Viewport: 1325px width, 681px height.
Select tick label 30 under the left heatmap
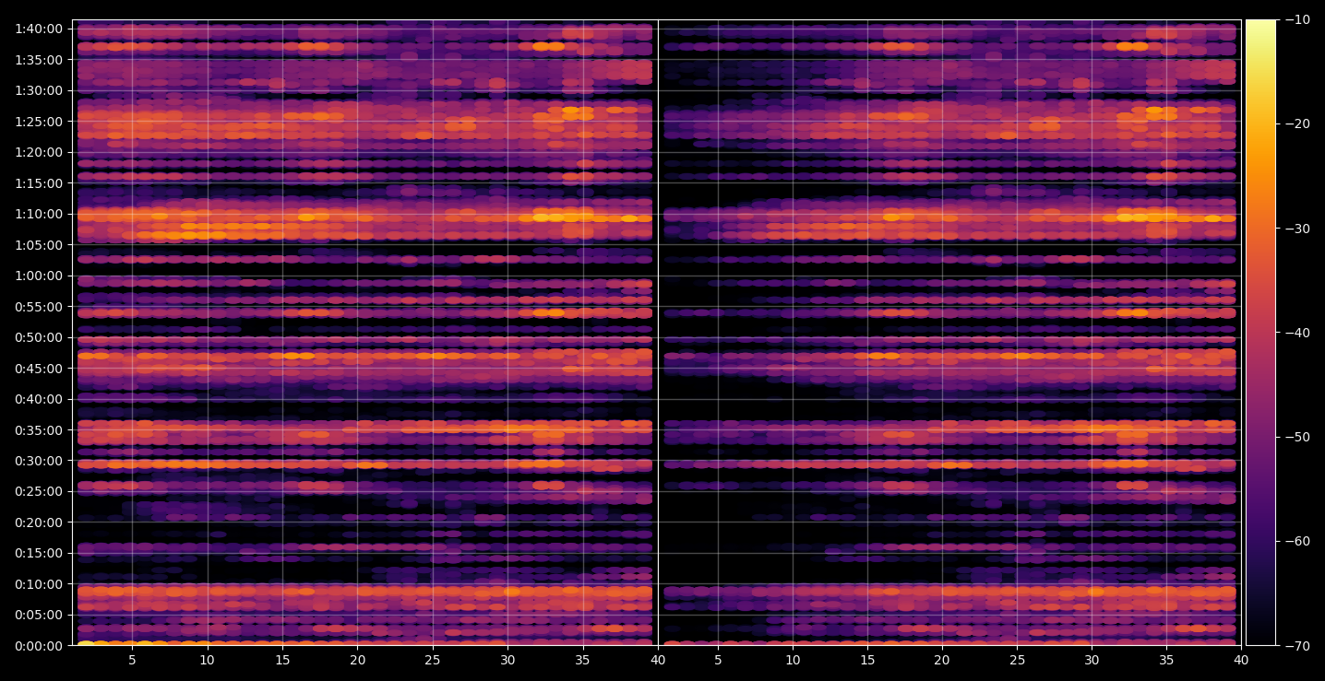click(x=507, y=660)
